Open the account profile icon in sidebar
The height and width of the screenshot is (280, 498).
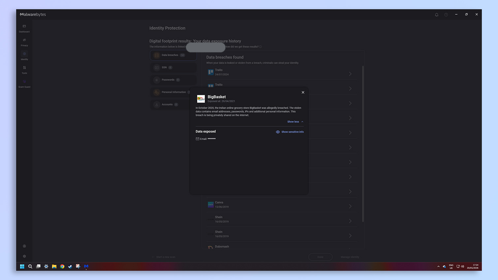24,246
